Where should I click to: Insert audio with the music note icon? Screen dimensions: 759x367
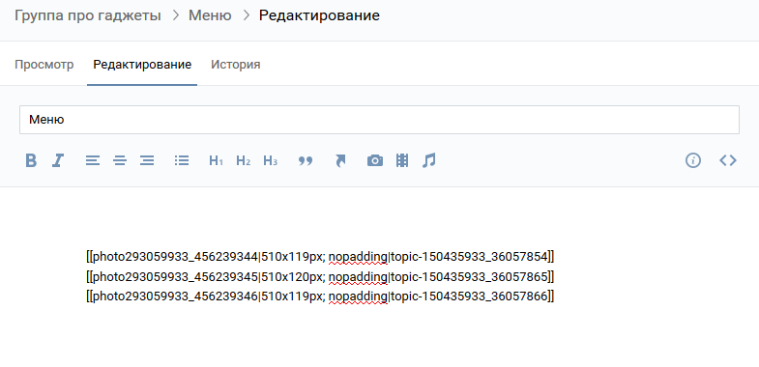pos(429,160)
